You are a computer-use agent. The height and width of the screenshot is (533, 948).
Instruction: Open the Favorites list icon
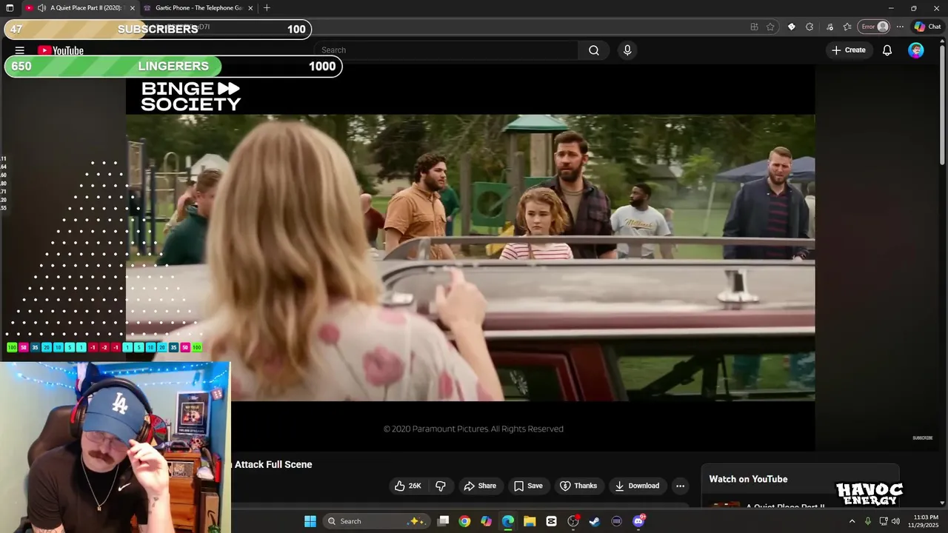[x=847, y=27]
